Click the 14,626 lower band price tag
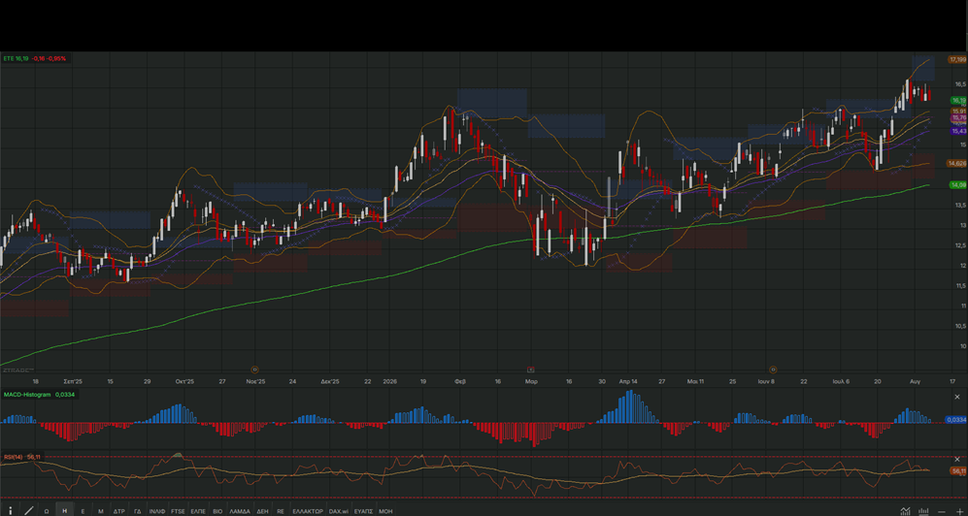This screenshot has width=968, height=516. (x=957, y=163)
